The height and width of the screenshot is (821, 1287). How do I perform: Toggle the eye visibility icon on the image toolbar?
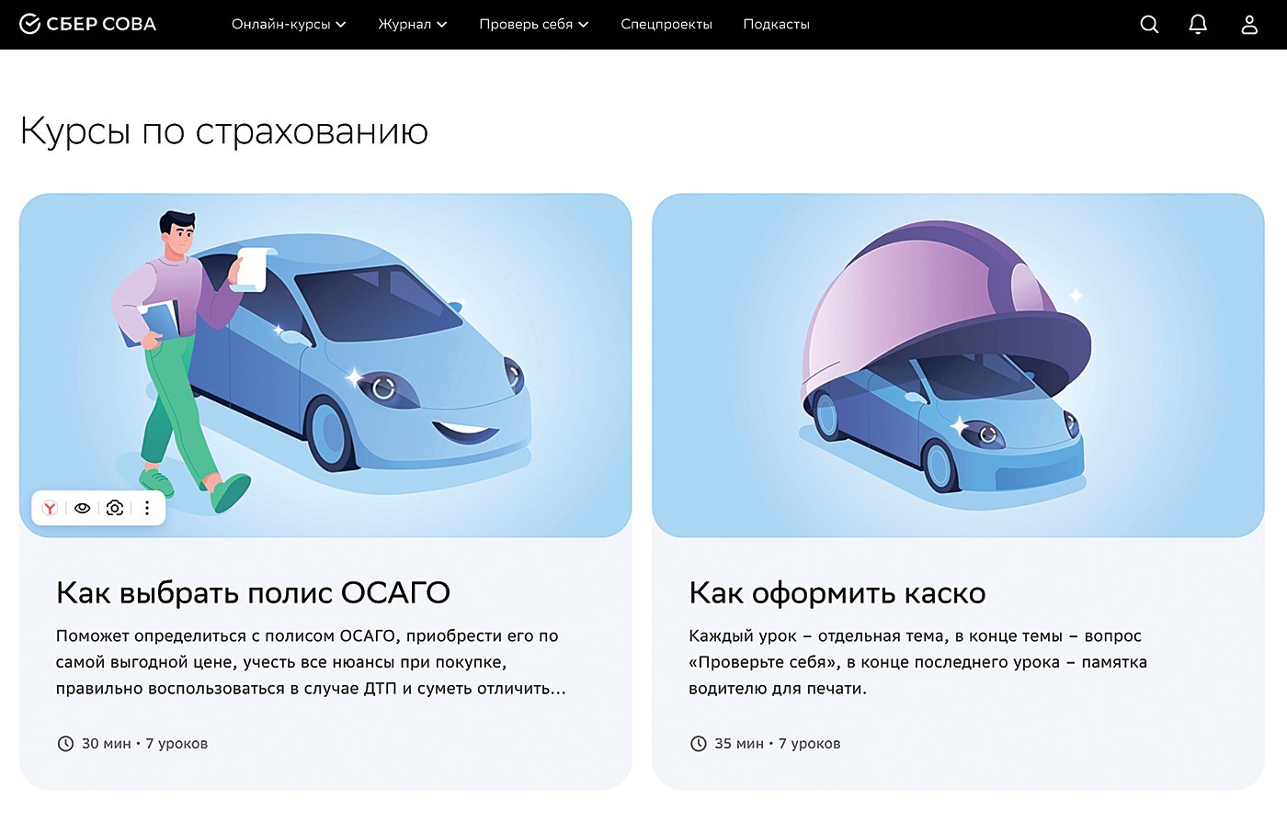coord(82,508)
